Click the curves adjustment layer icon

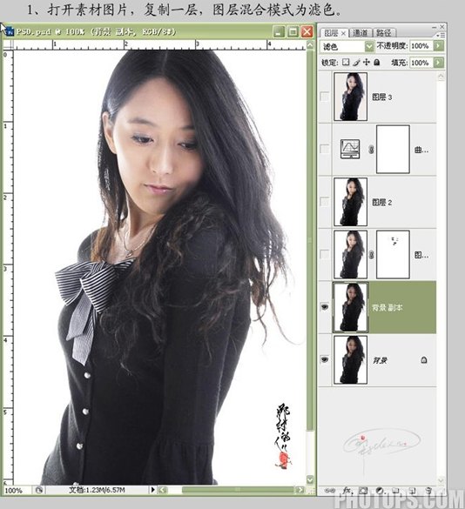(350, 149)
